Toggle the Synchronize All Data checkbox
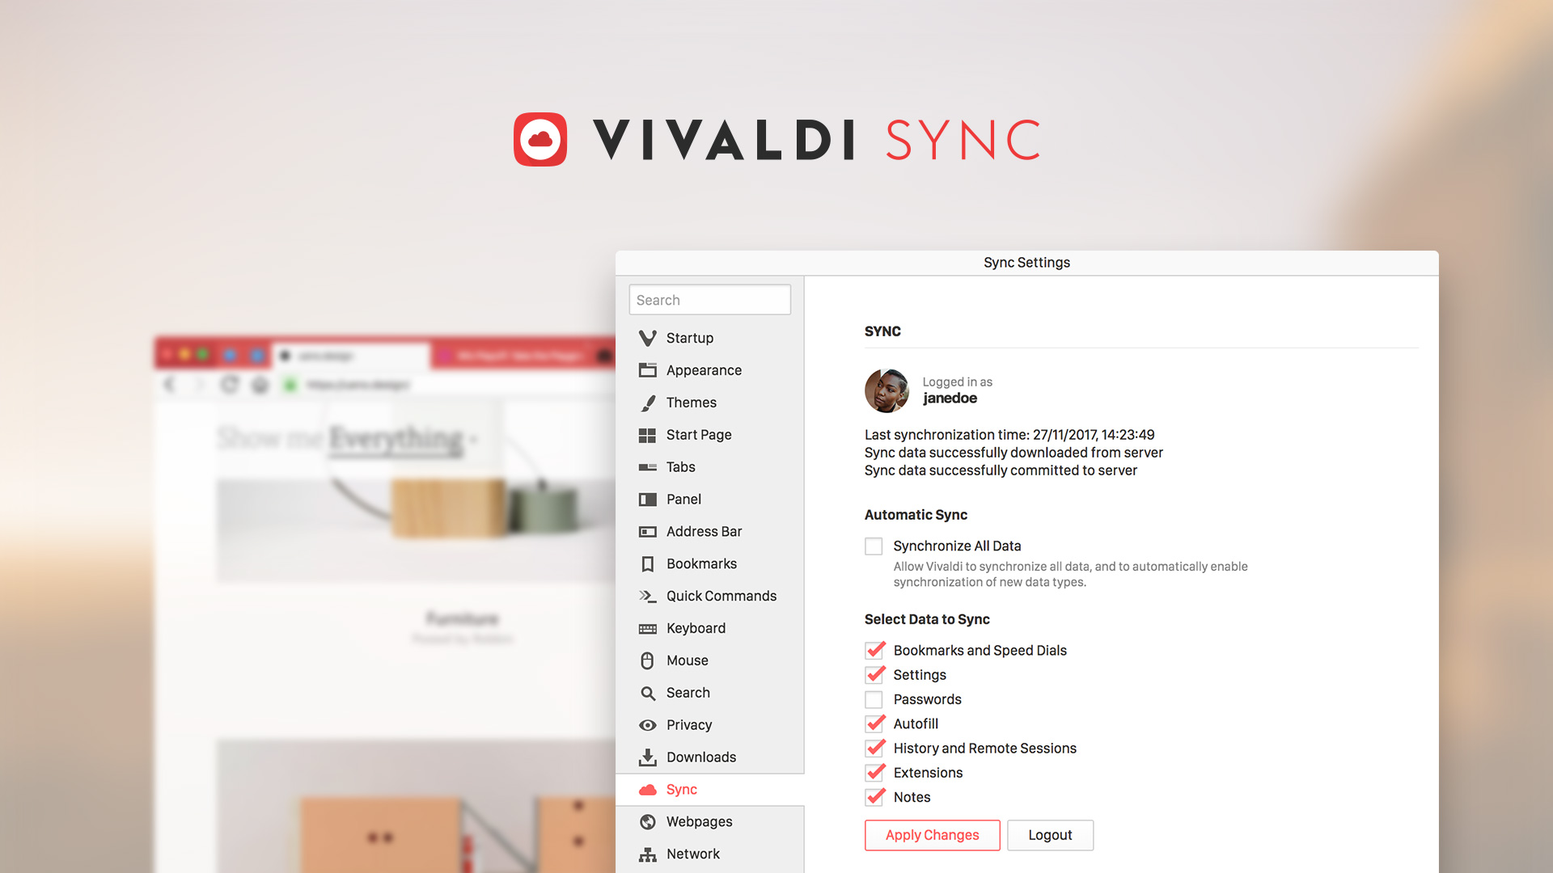 point(874,545)
